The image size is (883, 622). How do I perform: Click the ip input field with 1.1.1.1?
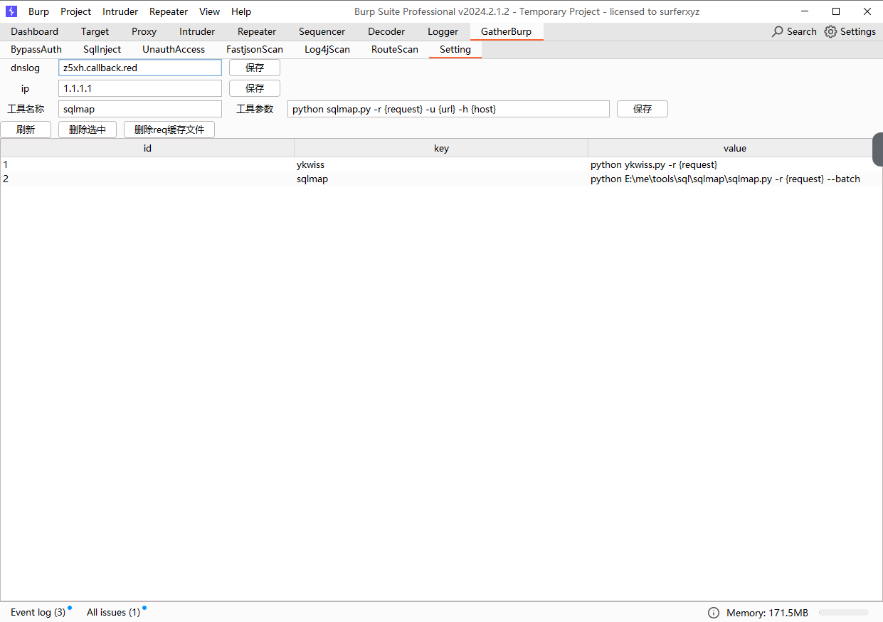tap(140, 88)
